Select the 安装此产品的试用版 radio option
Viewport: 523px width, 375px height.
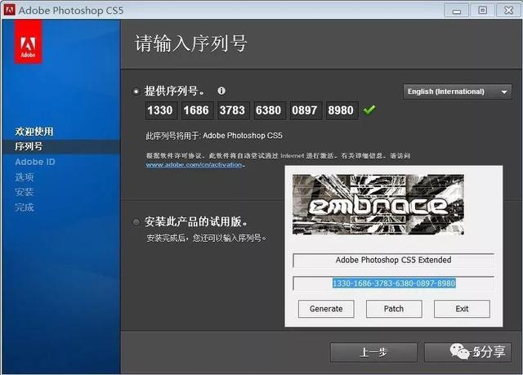[x=136, y=222]
